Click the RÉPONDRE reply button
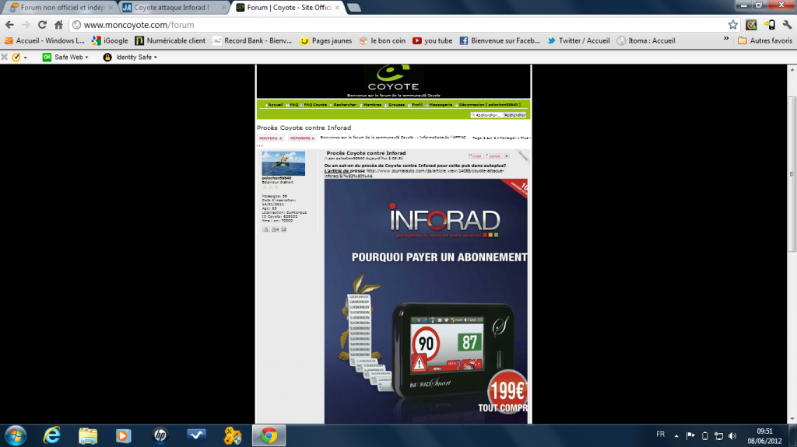 (x=302, y=138)
